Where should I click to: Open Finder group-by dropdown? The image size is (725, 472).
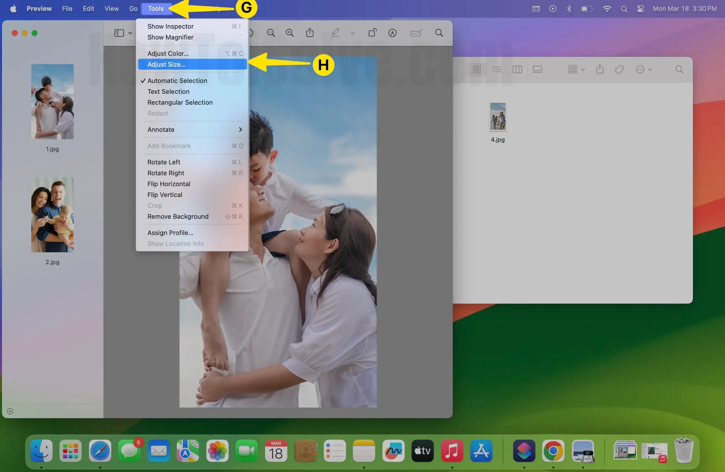[576, 69]
